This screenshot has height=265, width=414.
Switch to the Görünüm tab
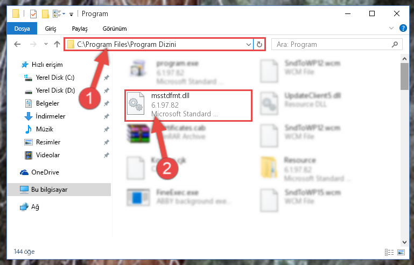(115, 29)
